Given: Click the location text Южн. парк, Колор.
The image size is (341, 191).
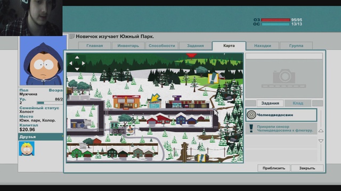Looking at the screenshot, I should pos(37,120).
